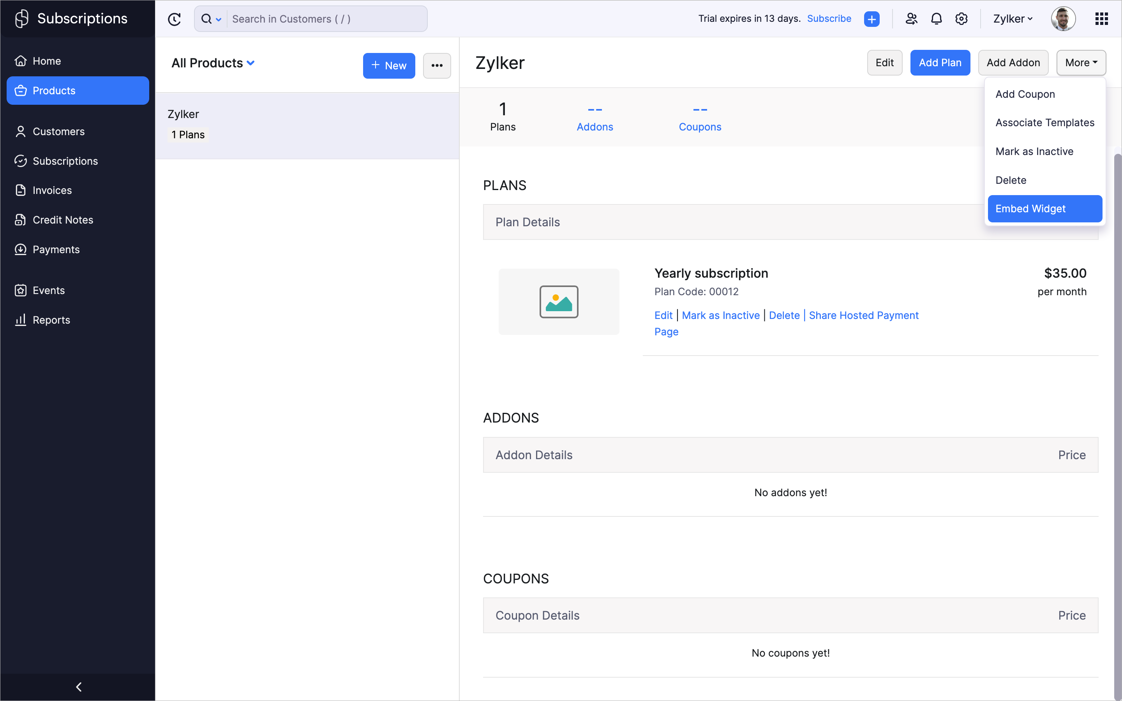This screenshot has height=701, width=1122.
Task: Open Credit Notes from sidebar
Action: point(78,220)
